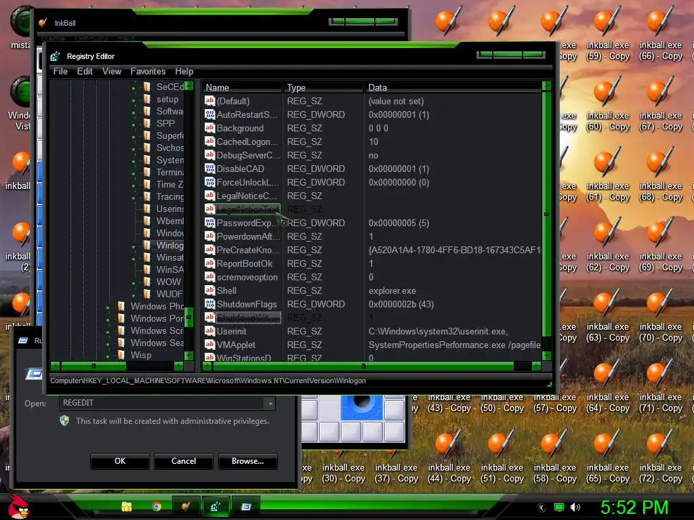Open the View menu in Registry Editor
694x520 pixels.
click(112, 71)
